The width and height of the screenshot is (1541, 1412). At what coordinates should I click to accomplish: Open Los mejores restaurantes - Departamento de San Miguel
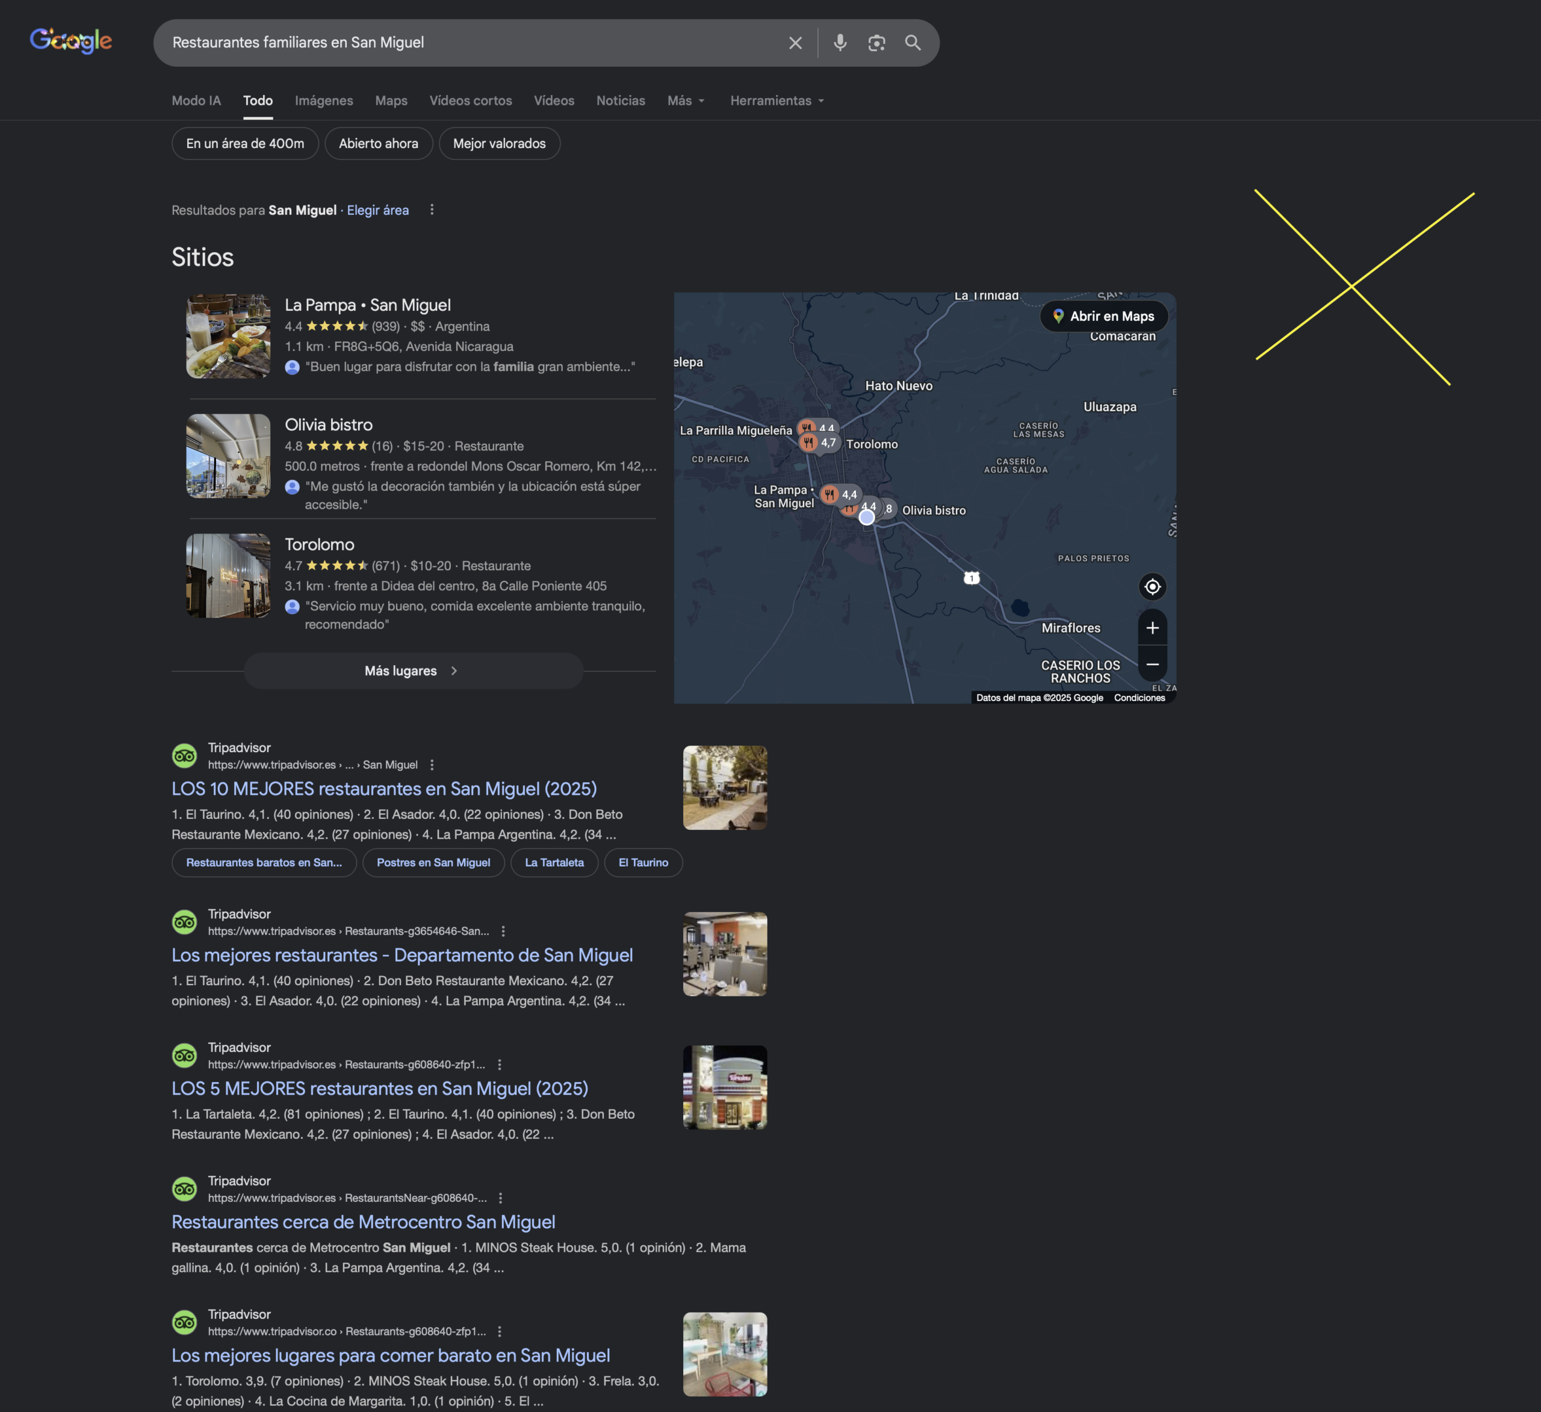tap(402, 956)
